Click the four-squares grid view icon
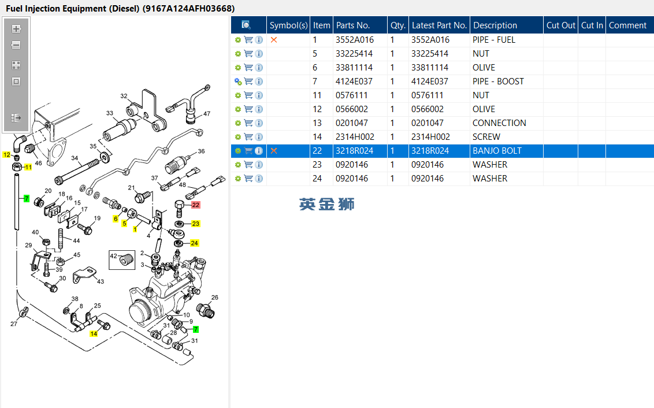Screen dimensions: 654x408 tap(16, 65)
